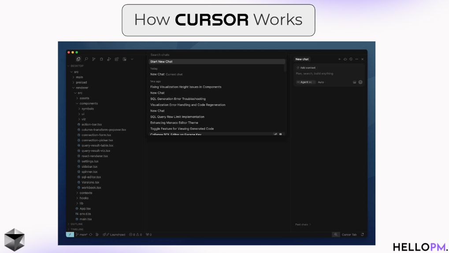Click Start New Chat

point(161,62)
